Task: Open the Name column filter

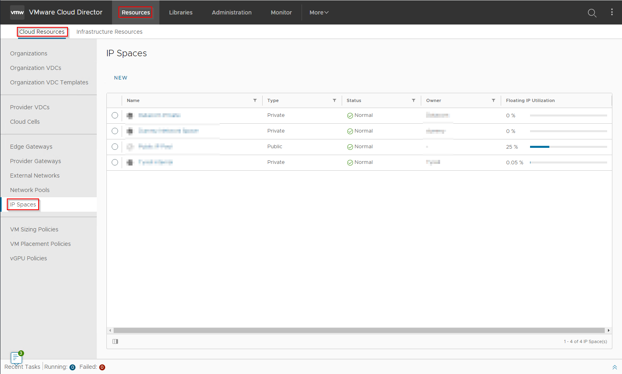Action: pyautogui.click(x=255, y=100)
